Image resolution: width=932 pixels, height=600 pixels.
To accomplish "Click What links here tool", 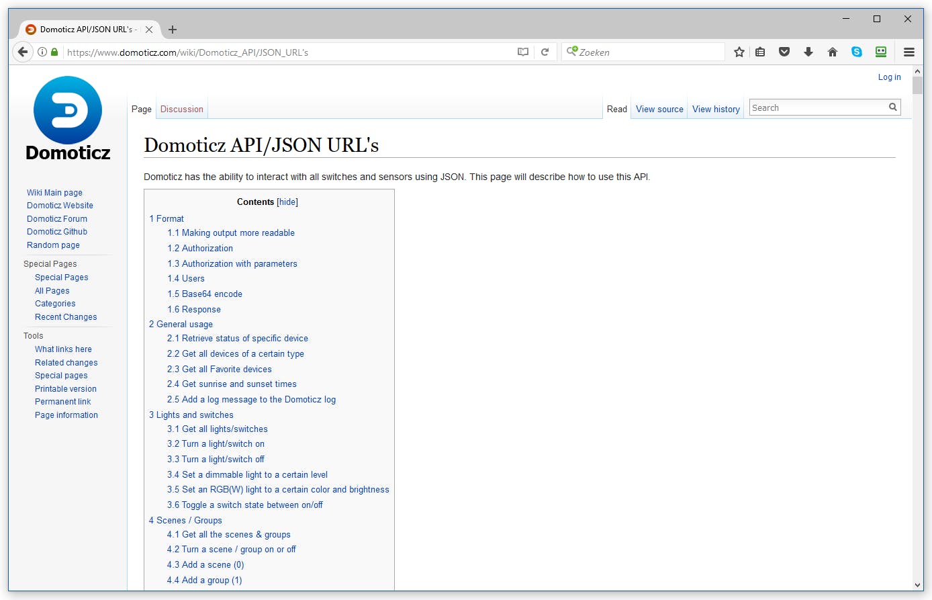I will pos(63,349).
